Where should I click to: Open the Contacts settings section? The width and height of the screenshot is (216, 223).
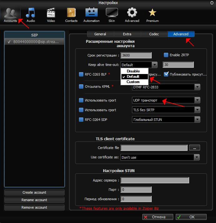(x=71, y=15)
